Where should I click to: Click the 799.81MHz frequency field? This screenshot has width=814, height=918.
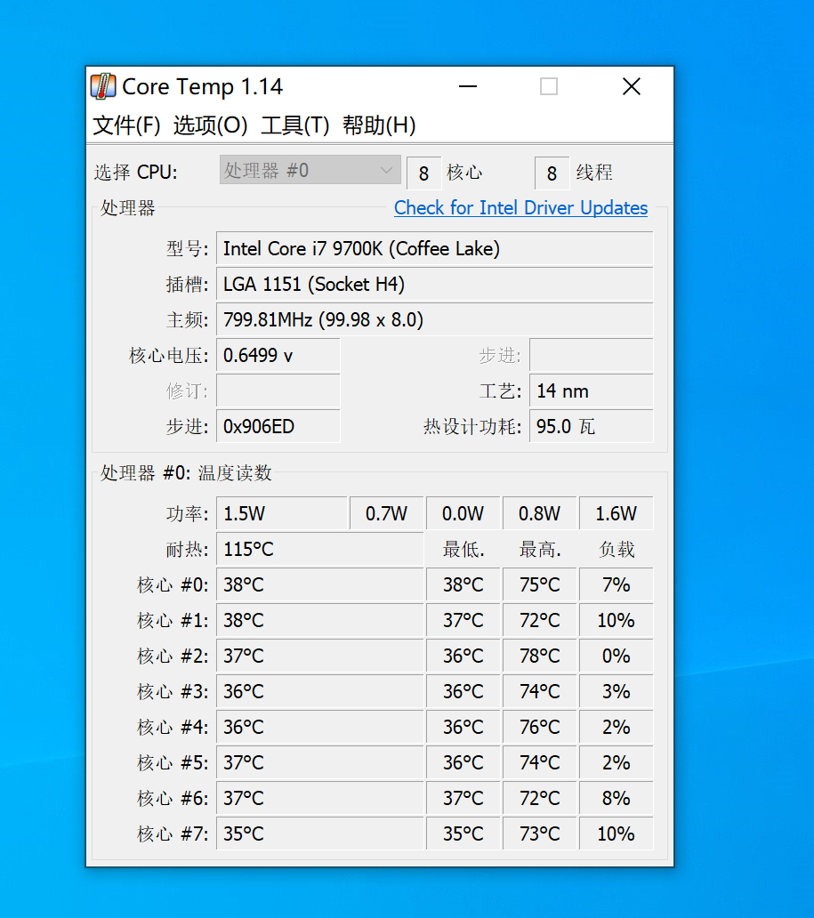pyautogui.click(x=434, y=320)
